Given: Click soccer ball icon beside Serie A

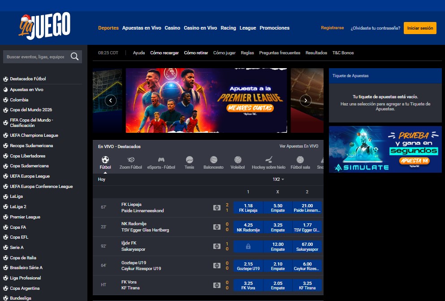Looking at the screenshot, I should tap(5, 247).
